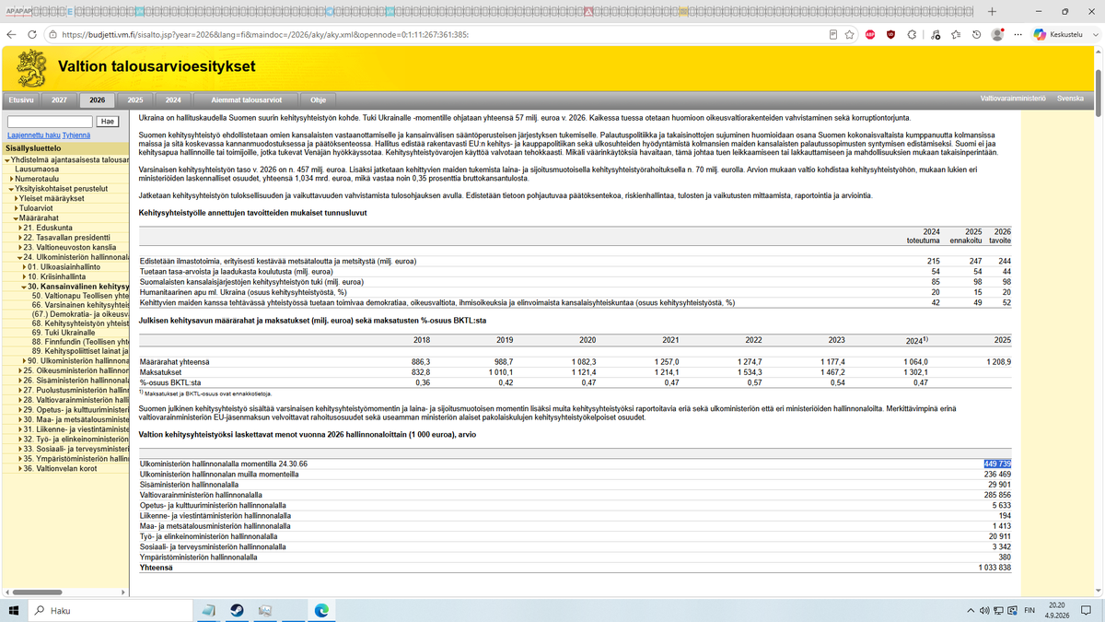Open 69. Tuki Ukrainalle in the tree

[x=64, y=333]
